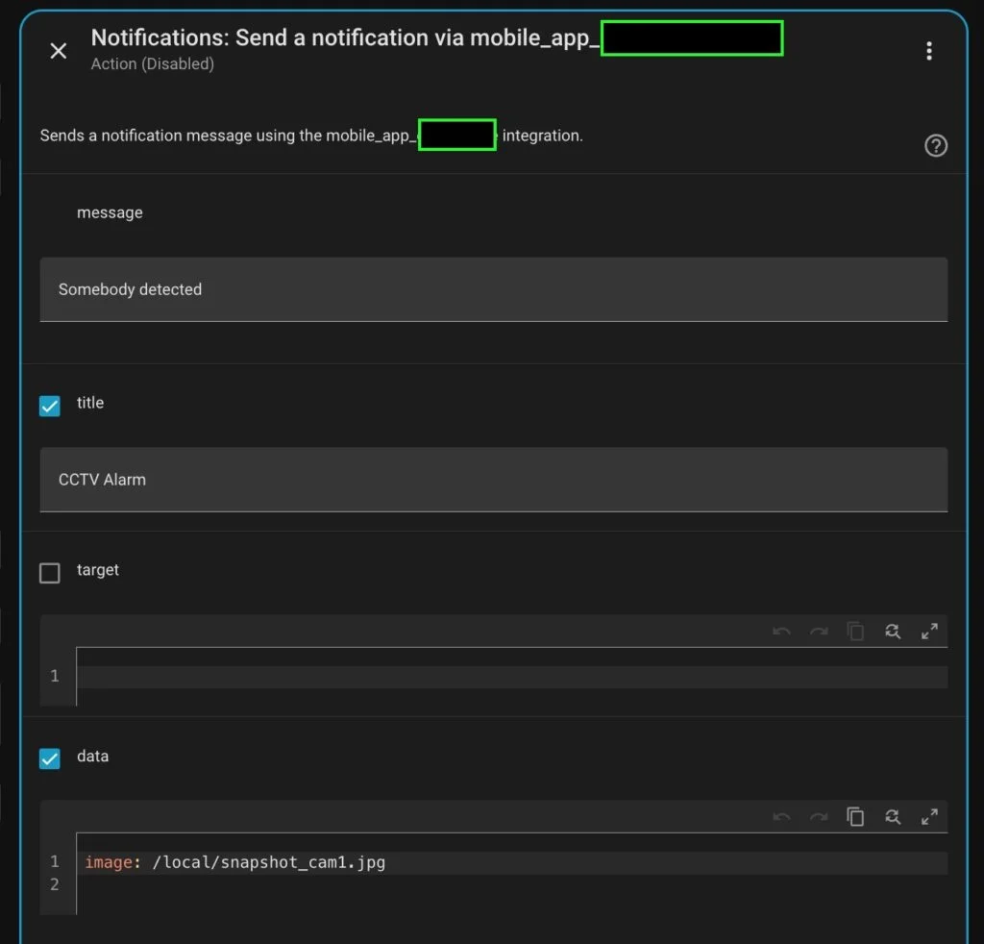Redo in the target editor toolbar

tap(819, 632)
